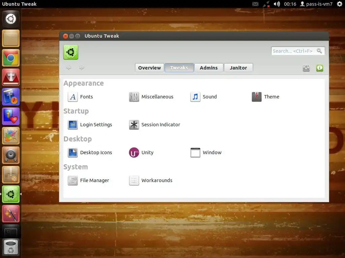This screenshot has height=258, width=345.
Task: Open the Miscellaneous mixer icon
Action: pyautogui.click(x=134, y=97)
